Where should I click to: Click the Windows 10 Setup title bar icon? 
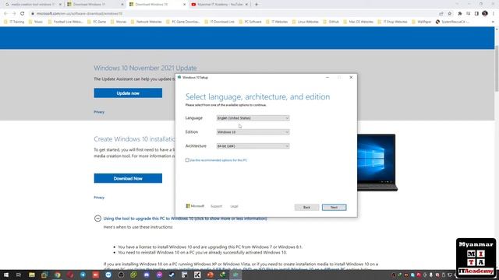click(179, 77)
